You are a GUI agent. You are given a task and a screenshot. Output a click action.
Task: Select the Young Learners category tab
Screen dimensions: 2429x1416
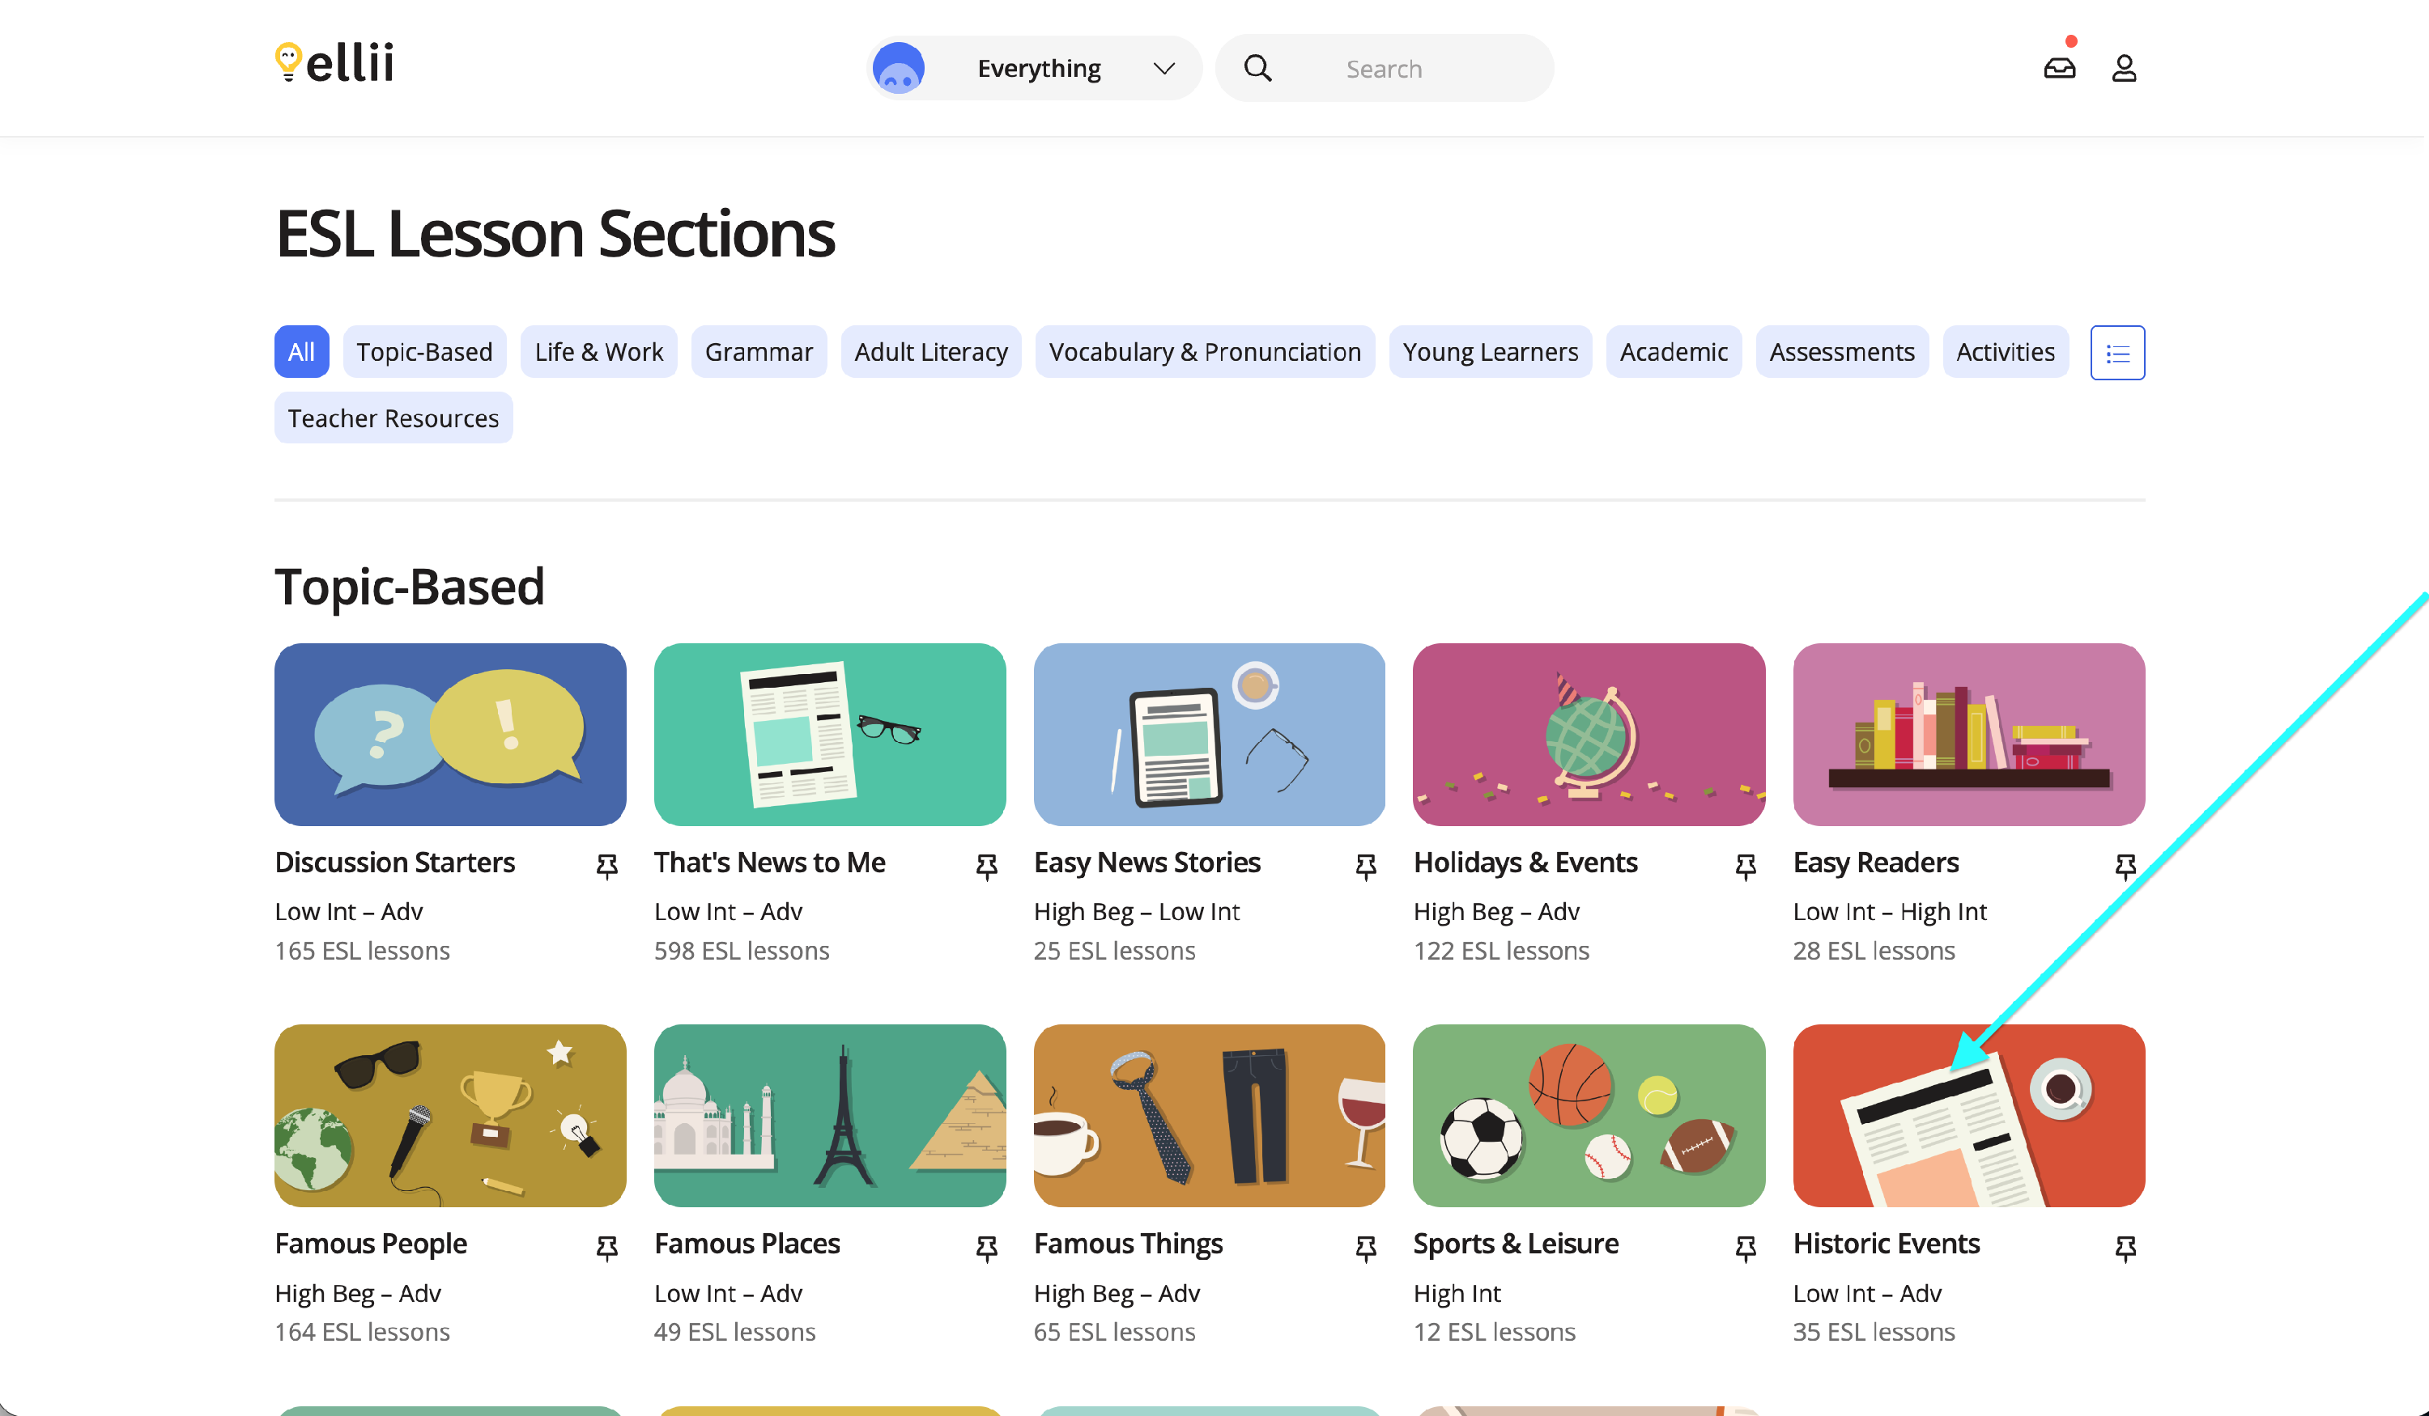pos(1489,352)
